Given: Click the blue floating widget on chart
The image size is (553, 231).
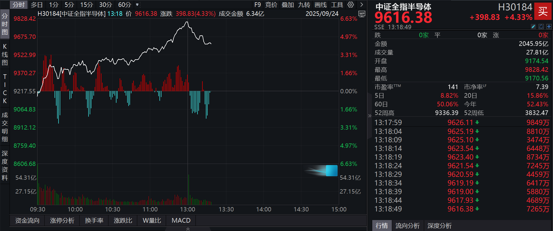Looking at the screenshot, I should [331, 171].
